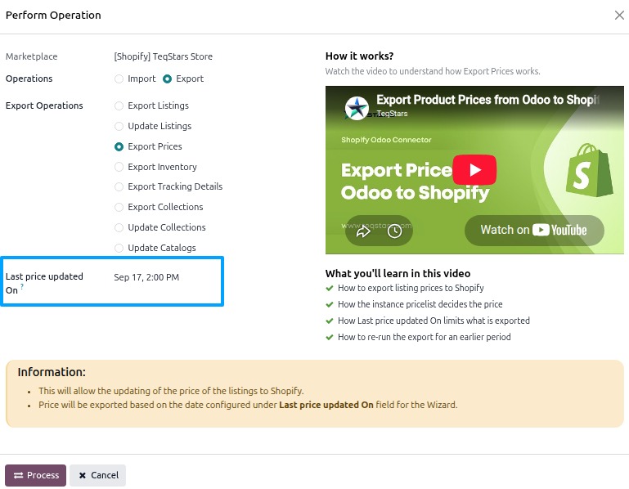Viewport: 629px width, 489px height.
Task: Choose Export Collections option
Action: click(119, 208)
